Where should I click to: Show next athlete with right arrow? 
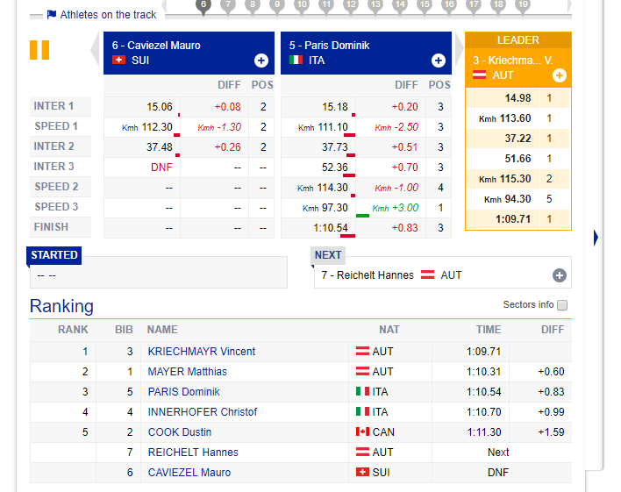(459, 47)
